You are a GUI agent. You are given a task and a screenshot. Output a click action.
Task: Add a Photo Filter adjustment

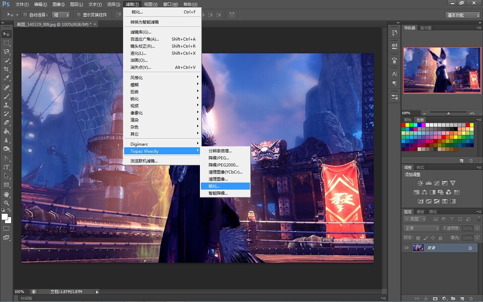440,192
